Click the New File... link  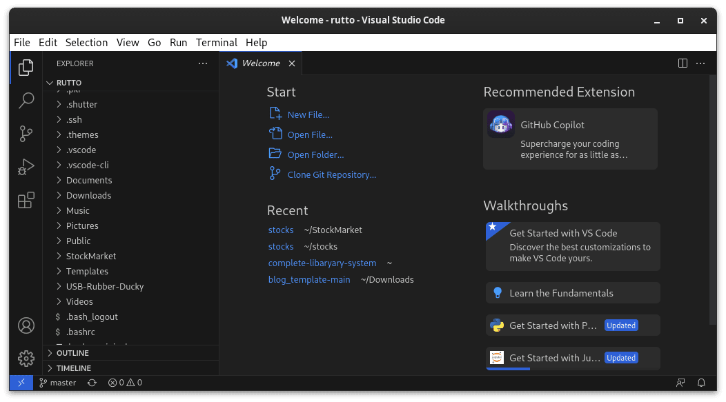tap(308, 114)
